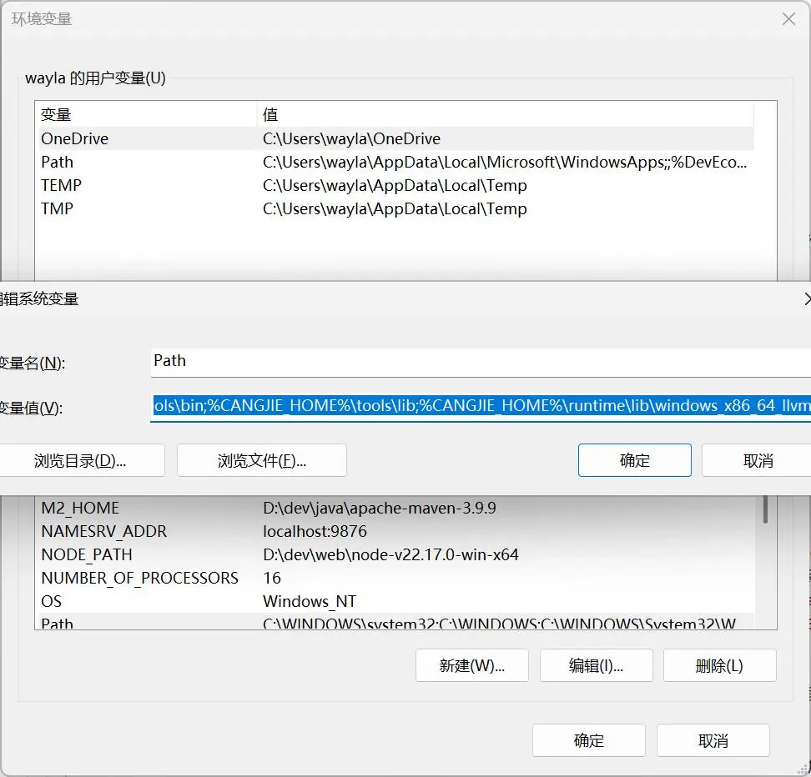Screen dimensions: 811x777
Task: Select the NAMESRV_ADDR system variable row
Action: click(x=396, y=531)
